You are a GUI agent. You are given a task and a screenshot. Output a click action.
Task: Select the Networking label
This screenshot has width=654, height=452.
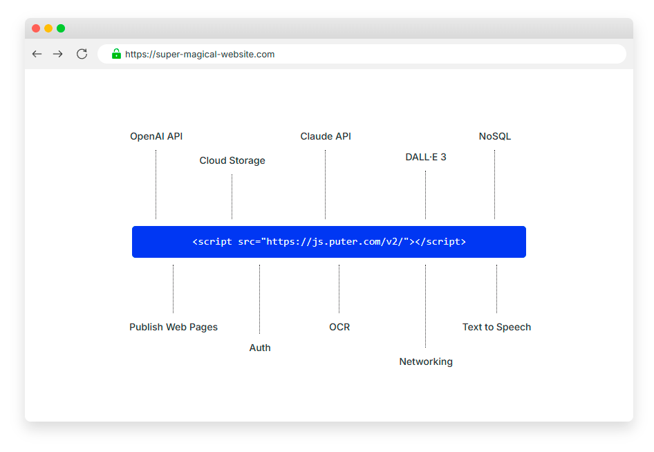coord(426,361)
